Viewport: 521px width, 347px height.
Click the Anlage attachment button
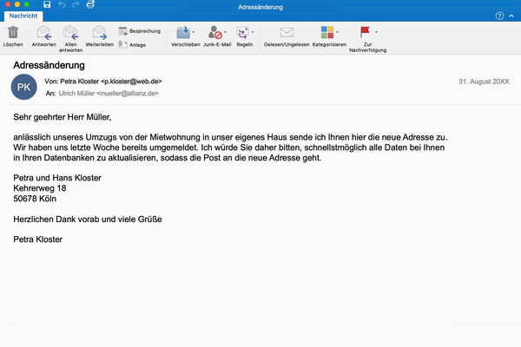(x=133, y=44)
